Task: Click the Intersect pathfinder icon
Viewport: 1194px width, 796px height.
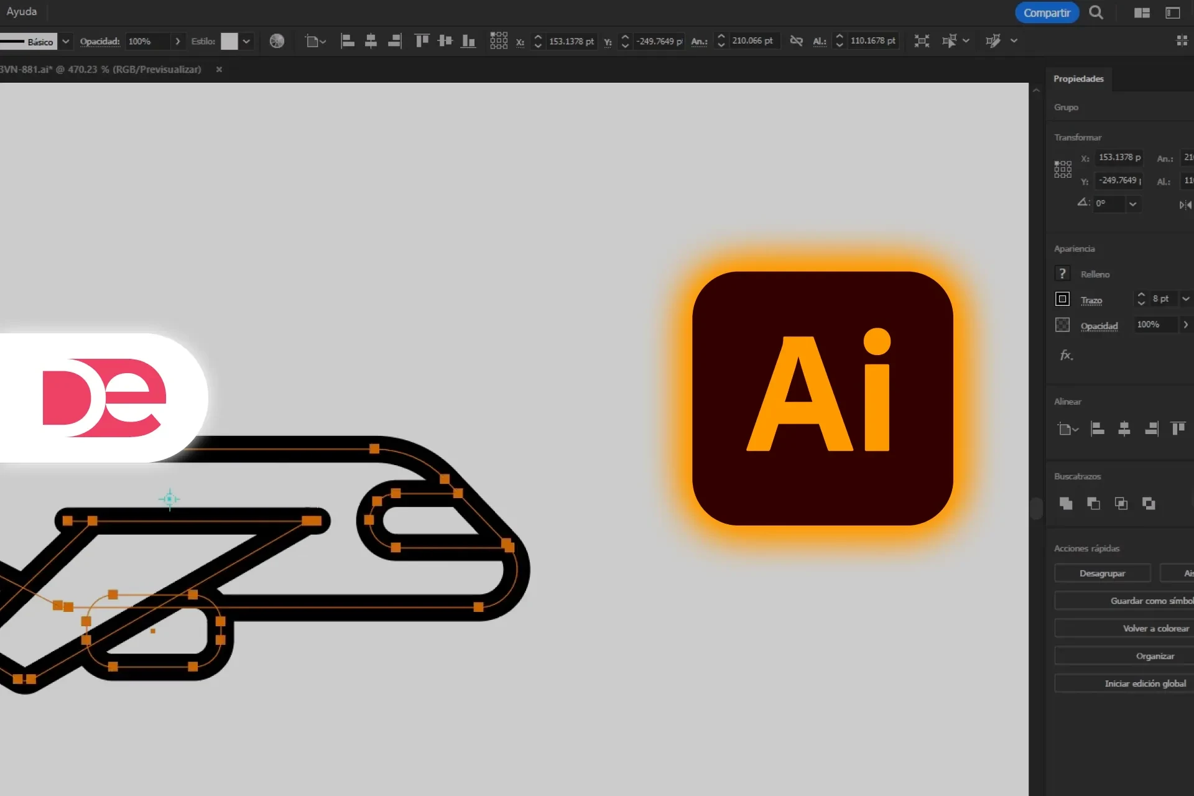Action: (x=1121, y=504)
